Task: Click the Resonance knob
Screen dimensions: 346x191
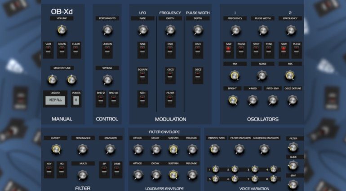Action: tap(82, 149)
